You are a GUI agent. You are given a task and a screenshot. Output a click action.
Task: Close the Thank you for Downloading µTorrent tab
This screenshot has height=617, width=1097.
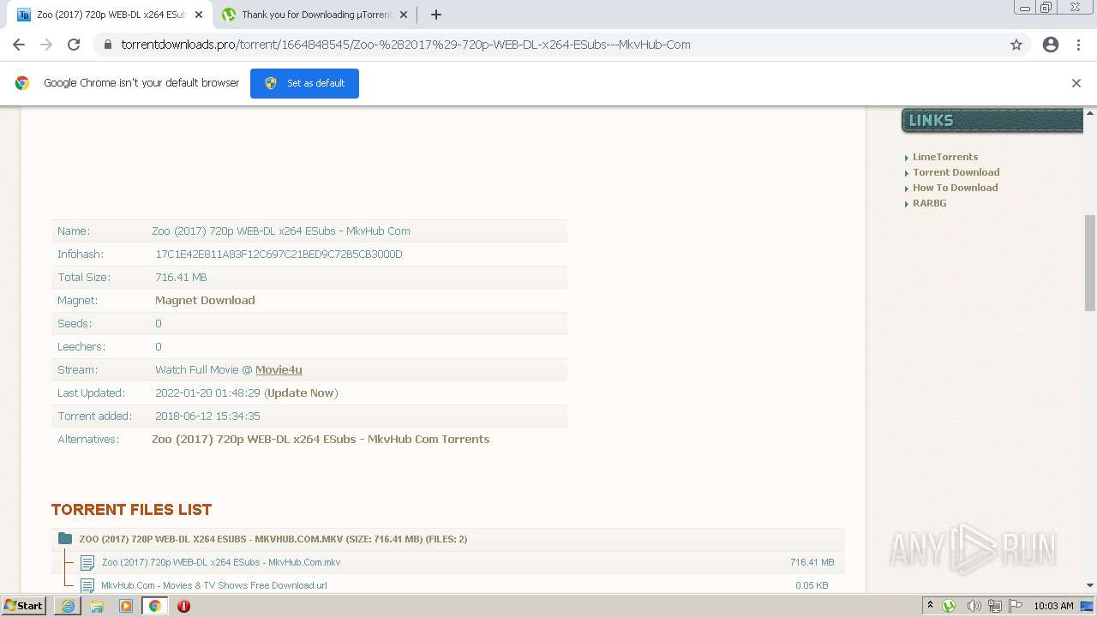coord(404,15)
